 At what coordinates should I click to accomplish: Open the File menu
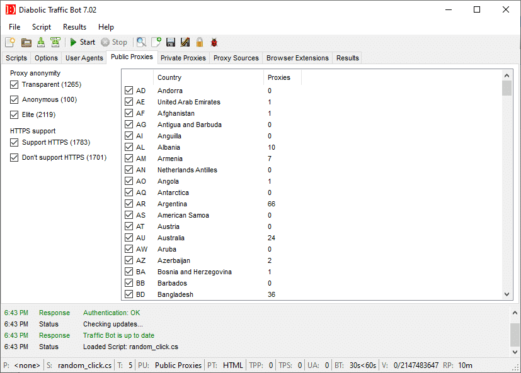point(14,27)
